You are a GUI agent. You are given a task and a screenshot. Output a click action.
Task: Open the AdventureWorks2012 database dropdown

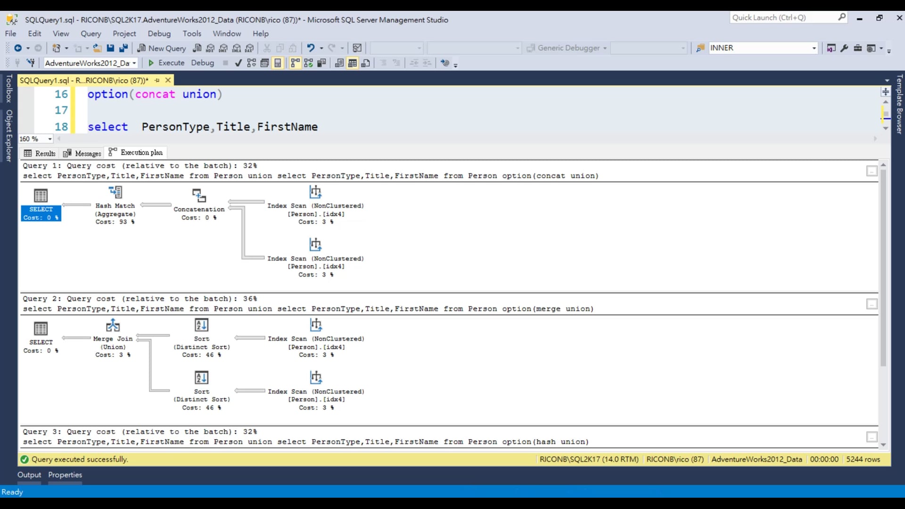(134, 63)
